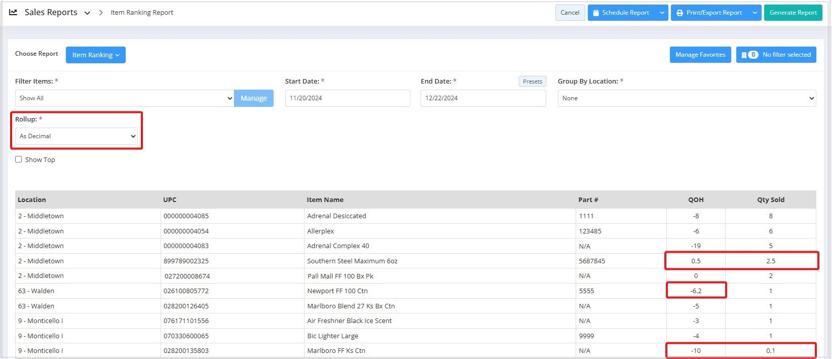Enable the Show Top checkbox

(x=19, y=159)
